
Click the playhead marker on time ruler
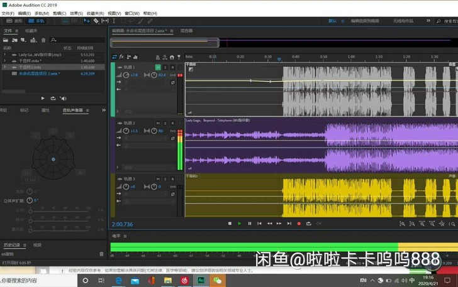279,59
